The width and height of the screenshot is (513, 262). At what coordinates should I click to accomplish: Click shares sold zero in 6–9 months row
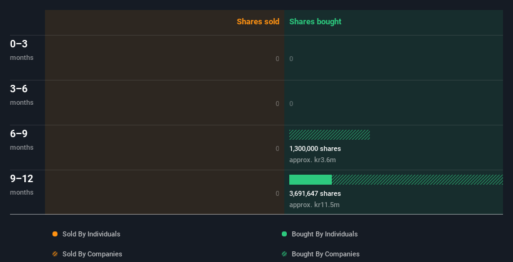(277, 148)
